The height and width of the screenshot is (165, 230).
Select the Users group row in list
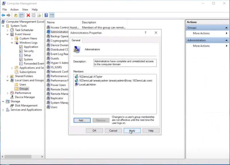pyautogui.click(x=54, y=107)
